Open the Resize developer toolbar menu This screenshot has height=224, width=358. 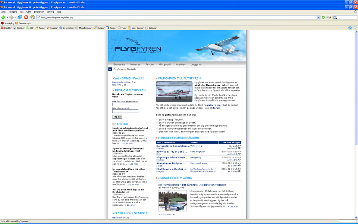click(x=111, y=28)
